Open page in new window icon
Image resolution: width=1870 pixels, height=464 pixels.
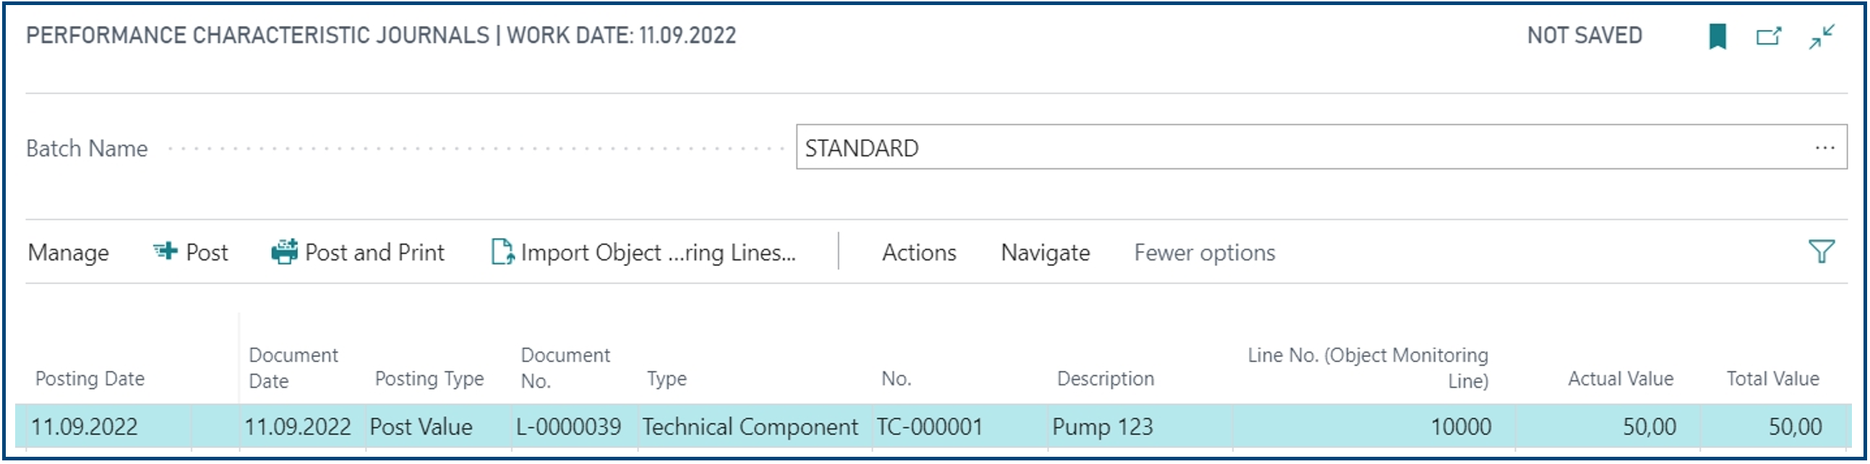pyautogui.click(x=1768, y=35)
